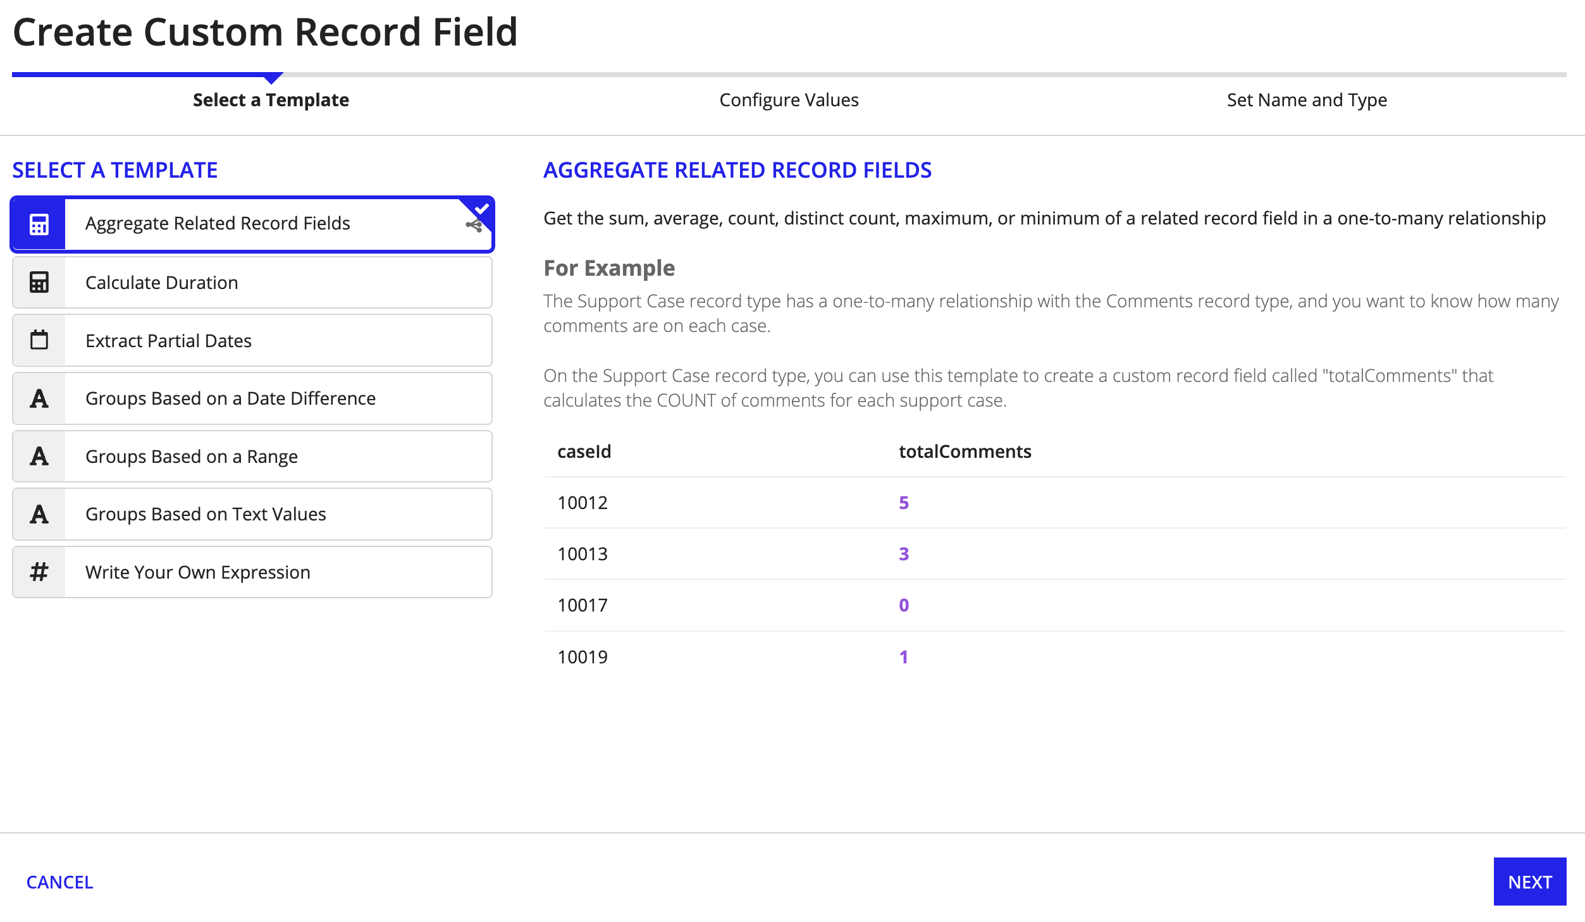Click the totalComments value 1
Image resolution: width=1585 pixels, height=922 pixels.
point(904,657)
